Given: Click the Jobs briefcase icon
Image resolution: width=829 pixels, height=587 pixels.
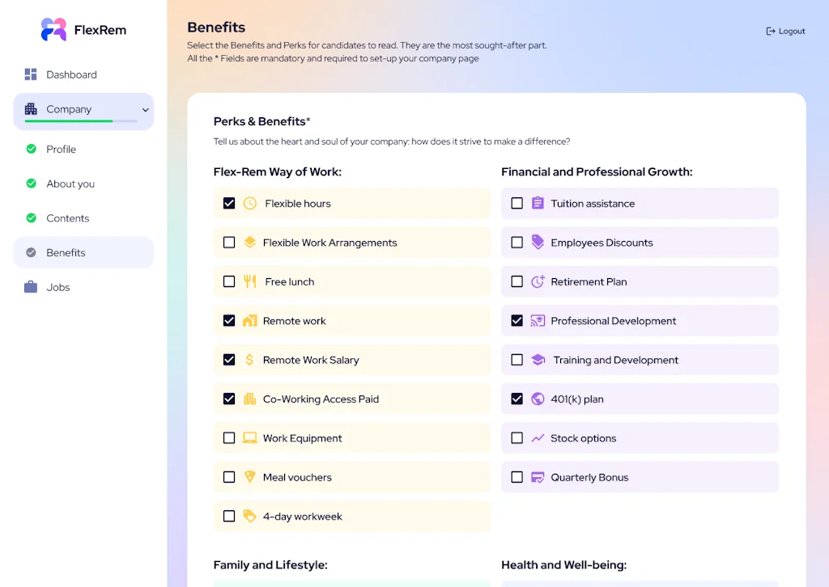Looking at the screenshot, I should click(x=31, y=287).
